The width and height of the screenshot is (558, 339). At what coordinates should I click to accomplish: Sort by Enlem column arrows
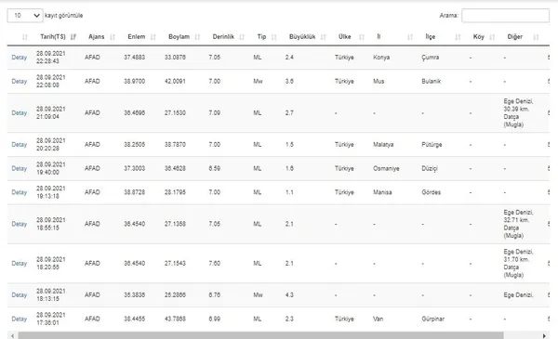pyautogui.click(x=153, y=37)
